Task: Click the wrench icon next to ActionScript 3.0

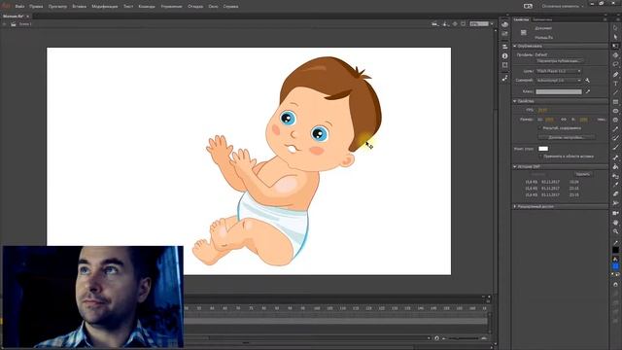Action: 587,81
